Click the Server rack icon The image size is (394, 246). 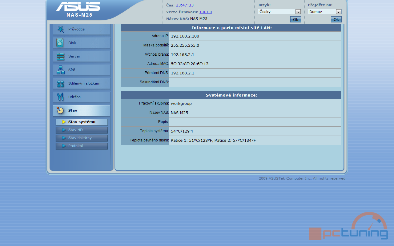[61, 56]
